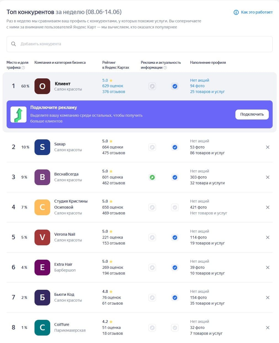Click the ad icon in the Студия Кристины Осиповой row
The width and height of the screenshot is (279, 343).
pos(152,208)
